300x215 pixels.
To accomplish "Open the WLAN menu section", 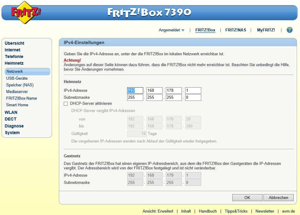I will pos(11,112).
